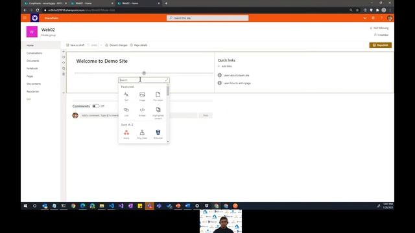Click Save as draft
415x233 pixels.
click(x=75, y=45)
